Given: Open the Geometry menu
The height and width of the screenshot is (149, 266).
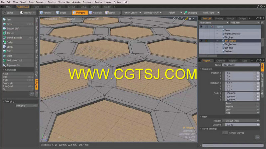Looking at the screenshot, I should pyautogui.click(x=41, y=2).
